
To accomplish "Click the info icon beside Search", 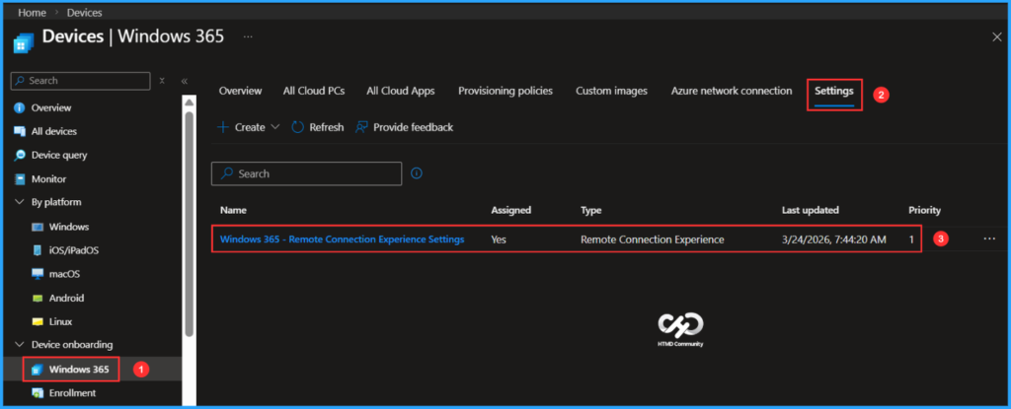I will point(418,173).
